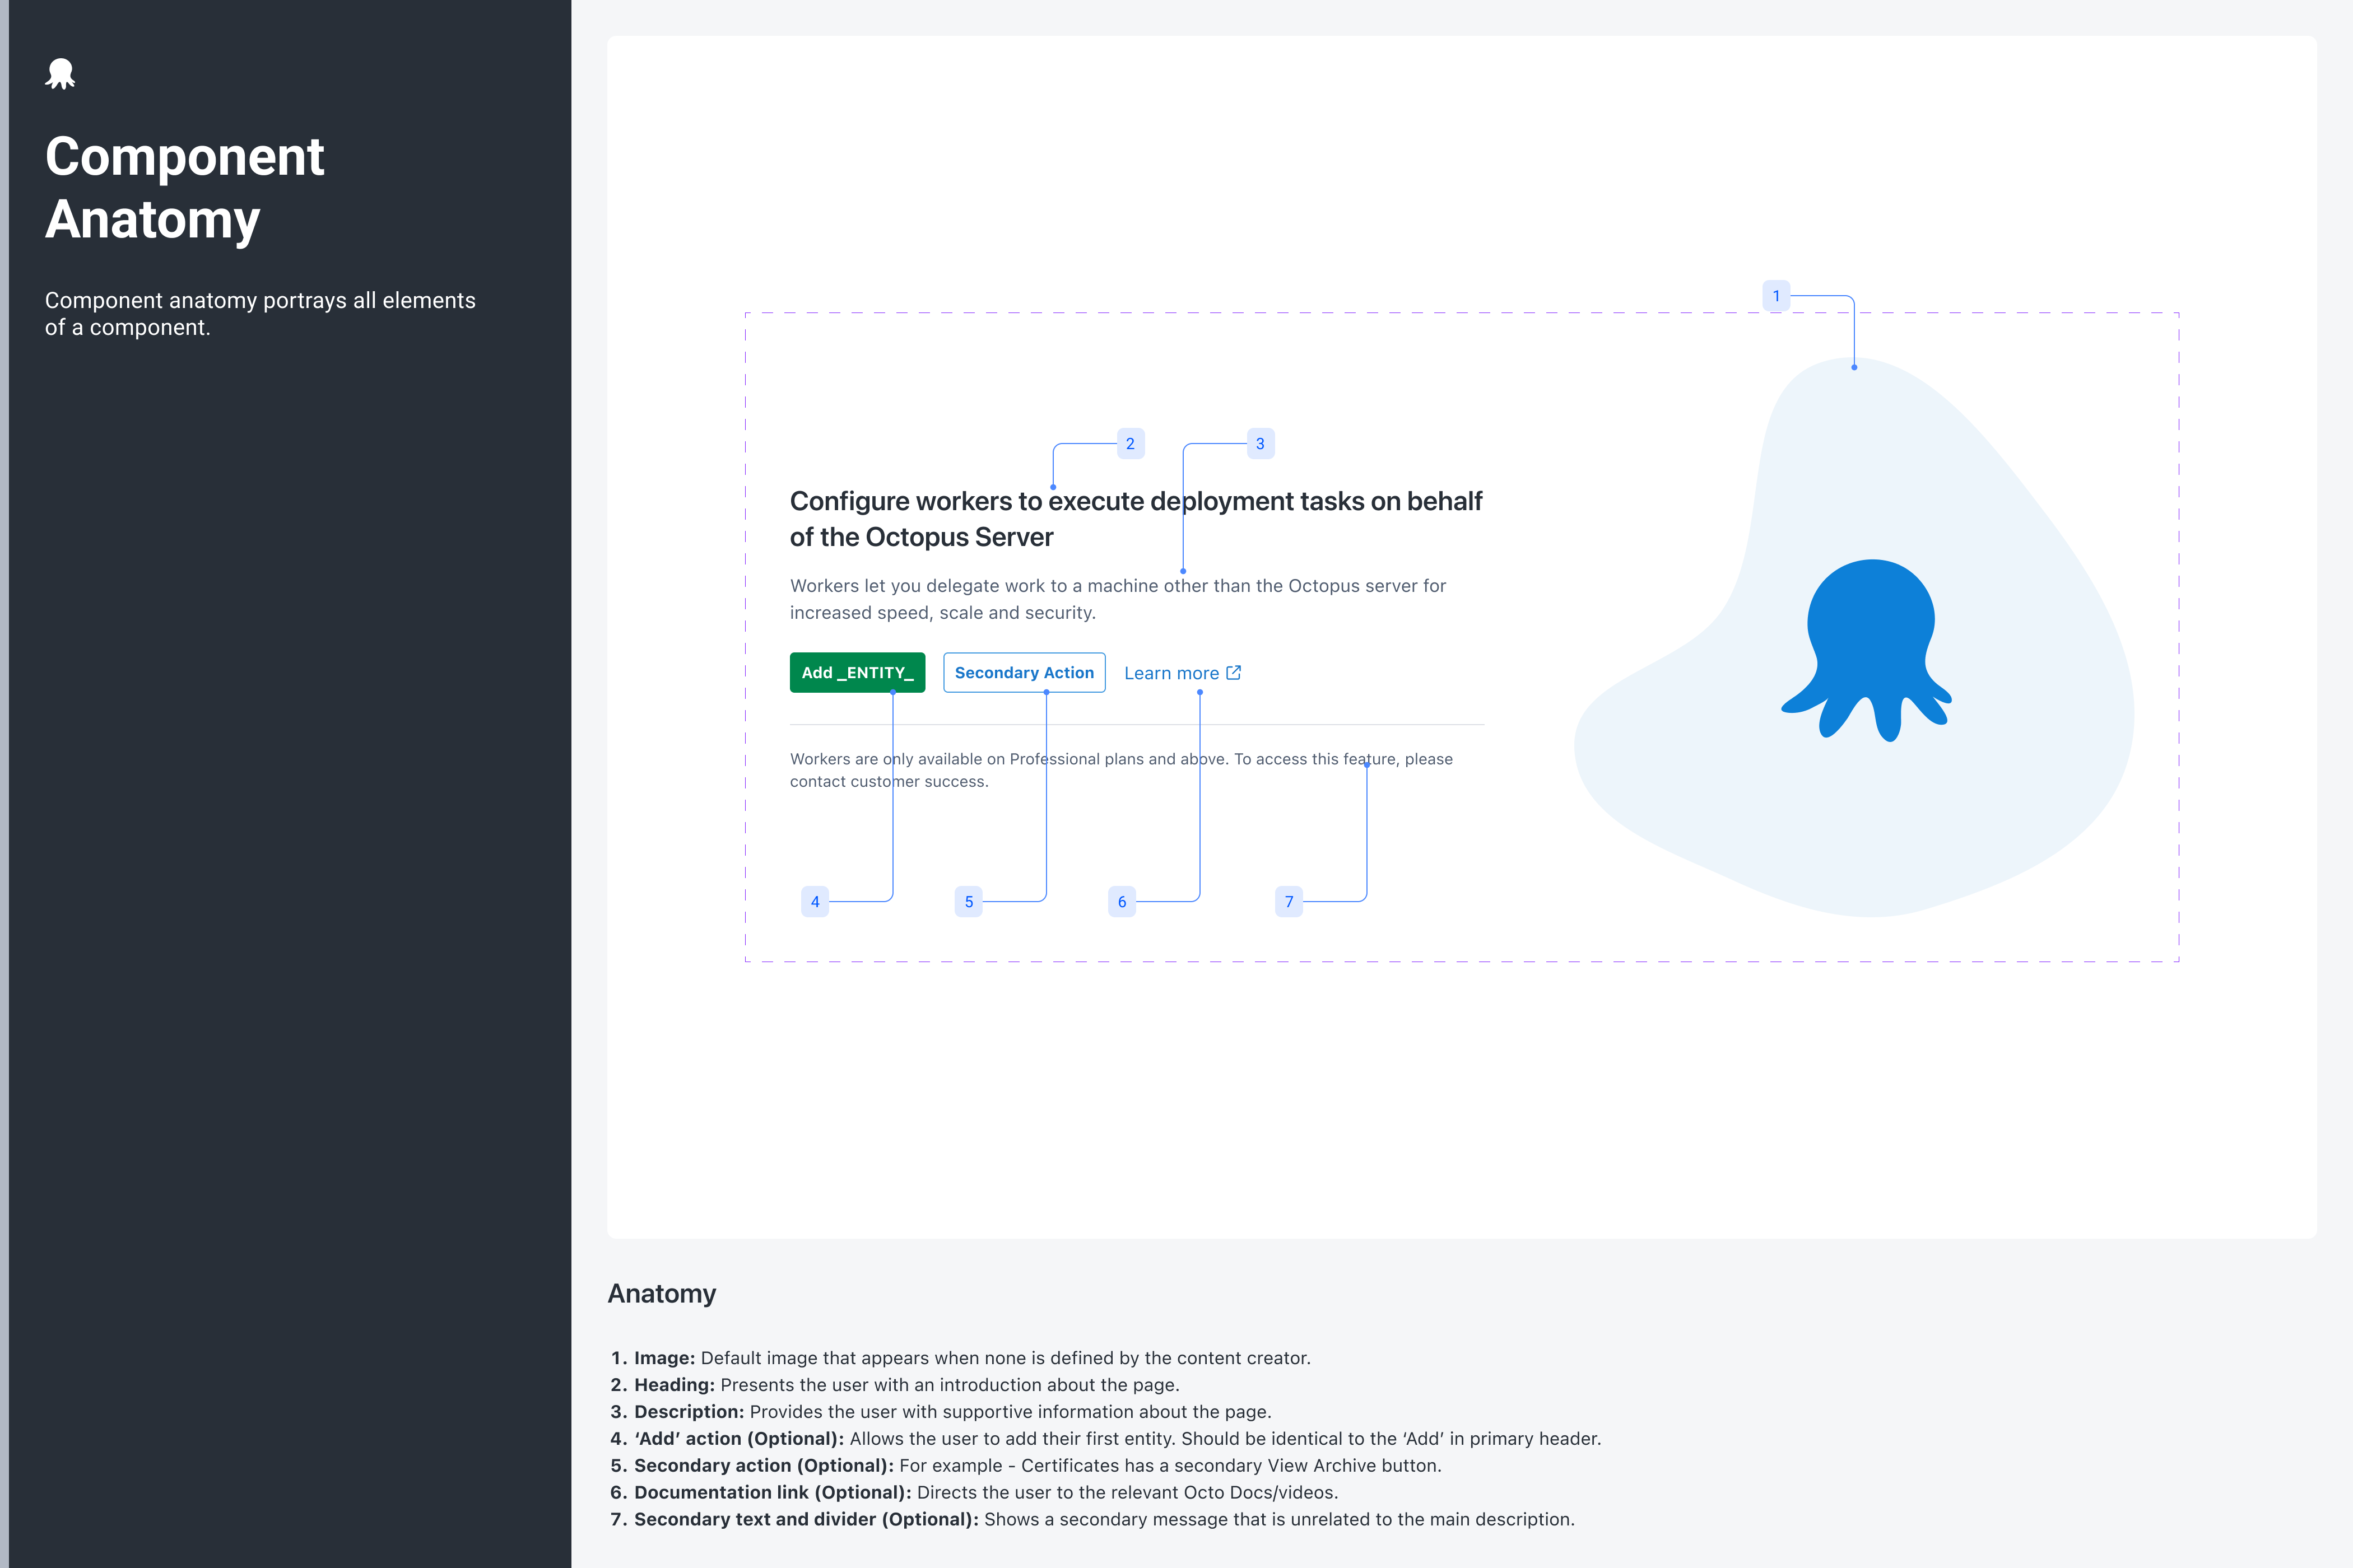Click the green Add _ENTITY_ button
This screenshot has width=2353, height=1568.
click(x=857, y=673)
